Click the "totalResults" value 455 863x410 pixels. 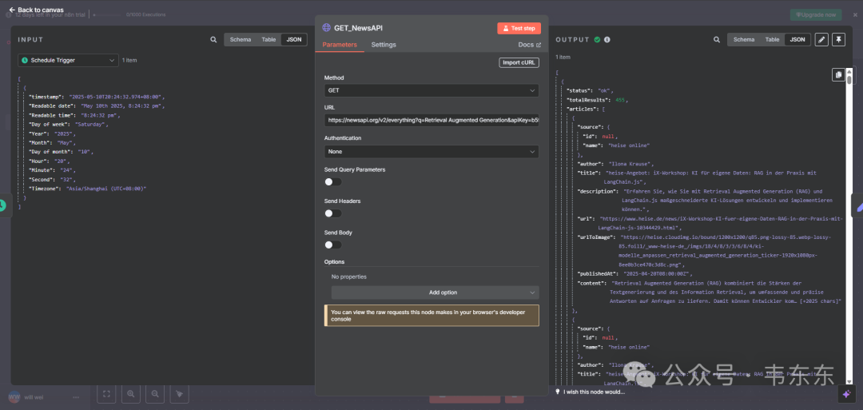pos(622,100)
